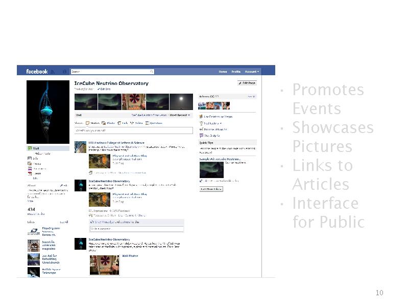Select the Video share option
The height and width of the screenshot is (307, 408).
[x=136, y=123]
